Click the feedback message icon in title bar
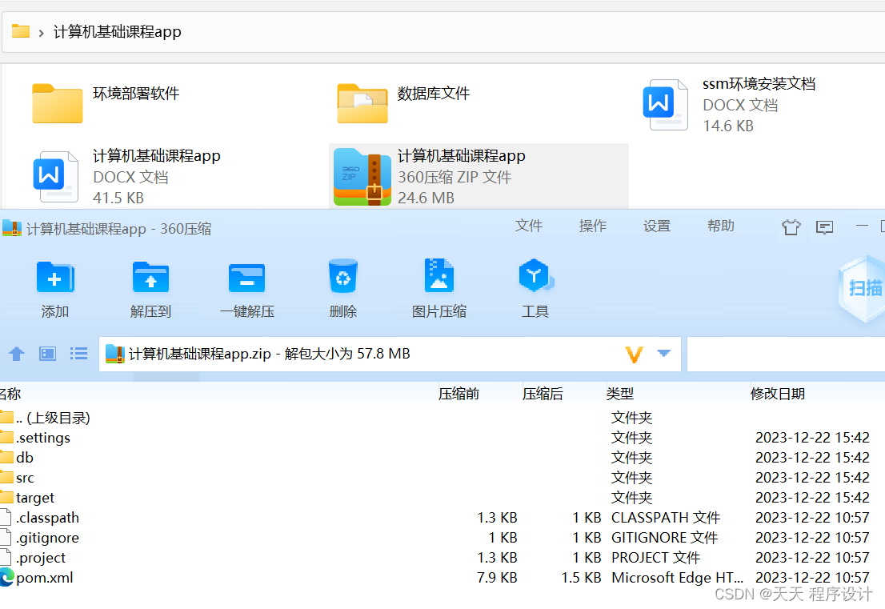 (825, 227)
